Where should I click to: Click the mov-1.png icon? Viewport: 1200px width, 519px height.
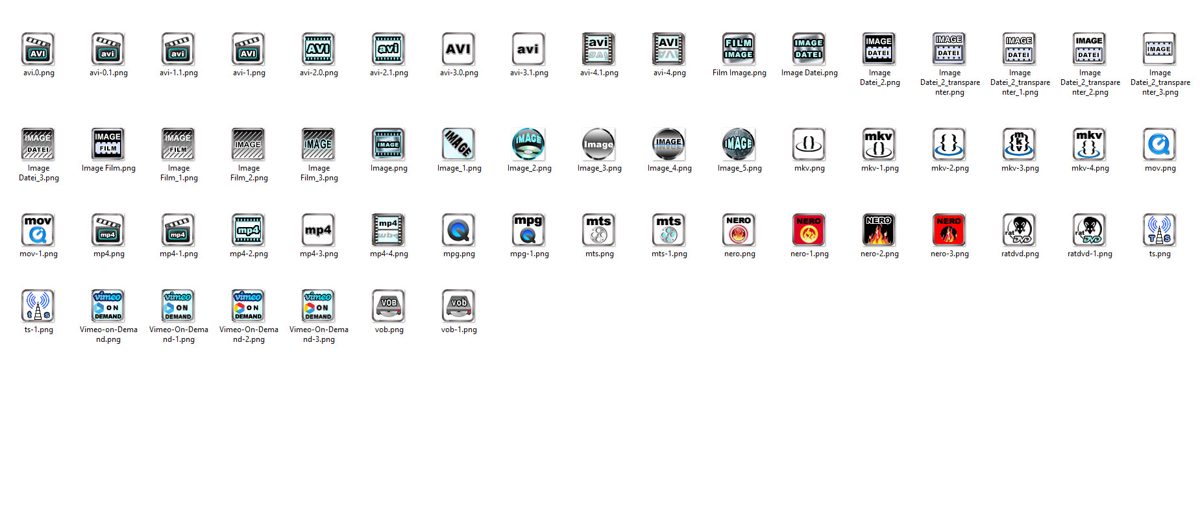point(38,230)
